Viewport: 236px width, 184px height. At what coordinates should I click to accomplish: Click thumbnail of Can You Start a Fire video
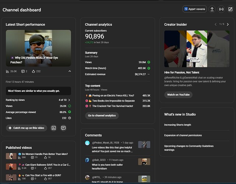11,177
